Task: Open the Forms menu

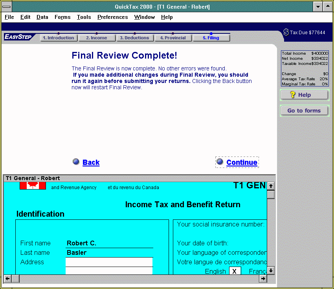Action: pyautogui.click(x=62, y=17)
